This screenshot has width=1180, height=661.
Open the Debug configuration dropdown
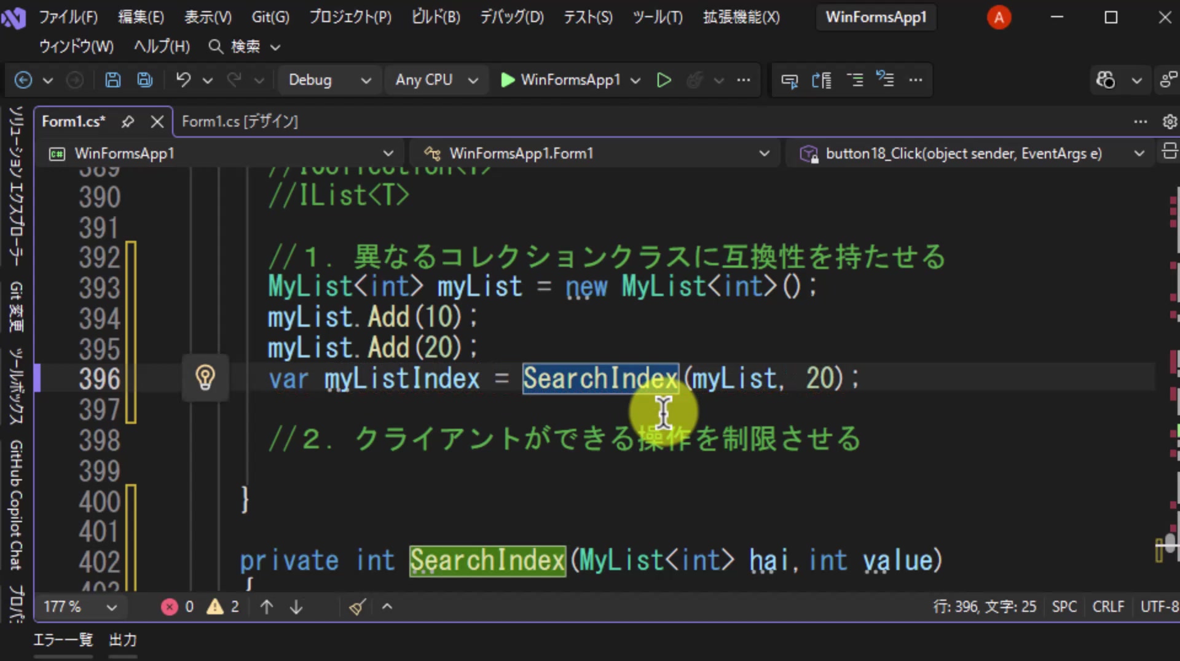pyautogui.click(x=330, y=80)
